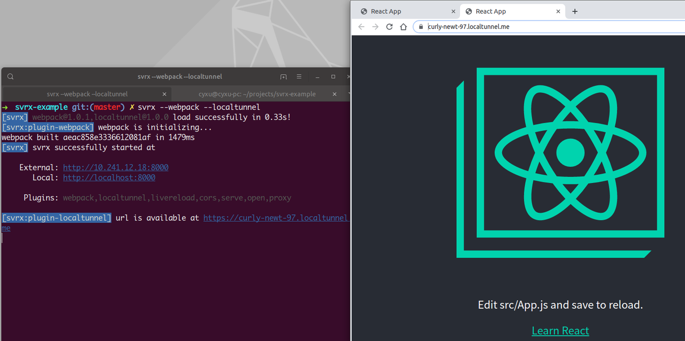The width and height of the screenshot is (685, 341).
Task: Open a new terminal tab with plus icon
Action: [x=284, y=76]
